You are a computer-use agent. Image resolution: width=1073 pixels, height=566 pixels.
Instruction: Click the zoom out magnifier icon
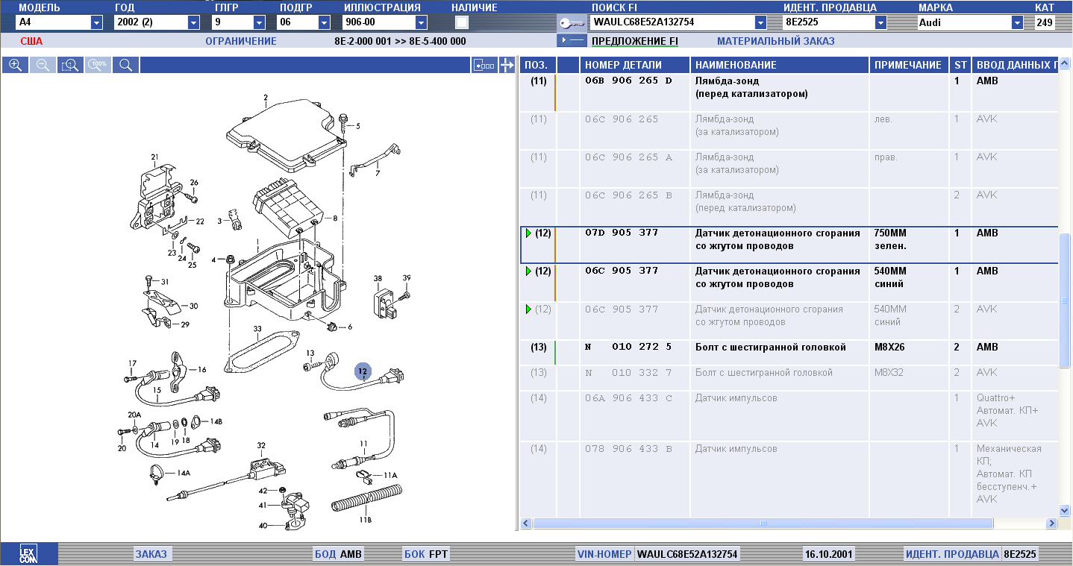coord(42,65)
